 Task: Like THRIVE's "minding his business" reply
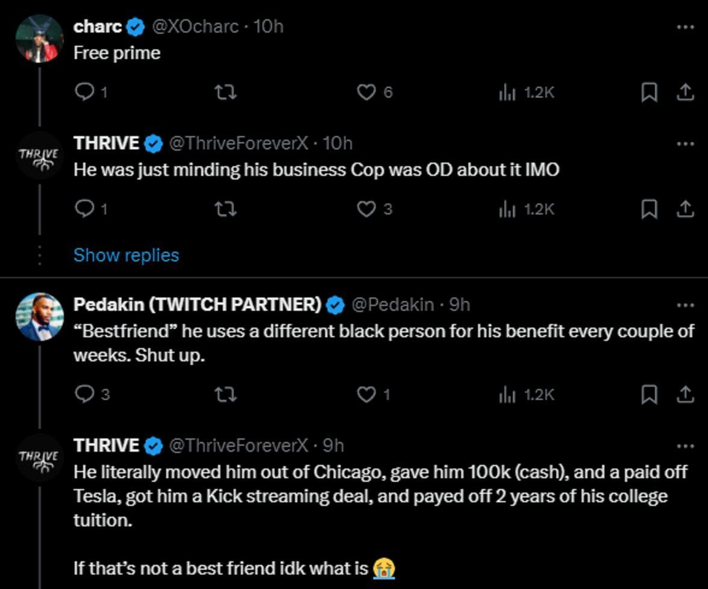[x=367, y=209]
